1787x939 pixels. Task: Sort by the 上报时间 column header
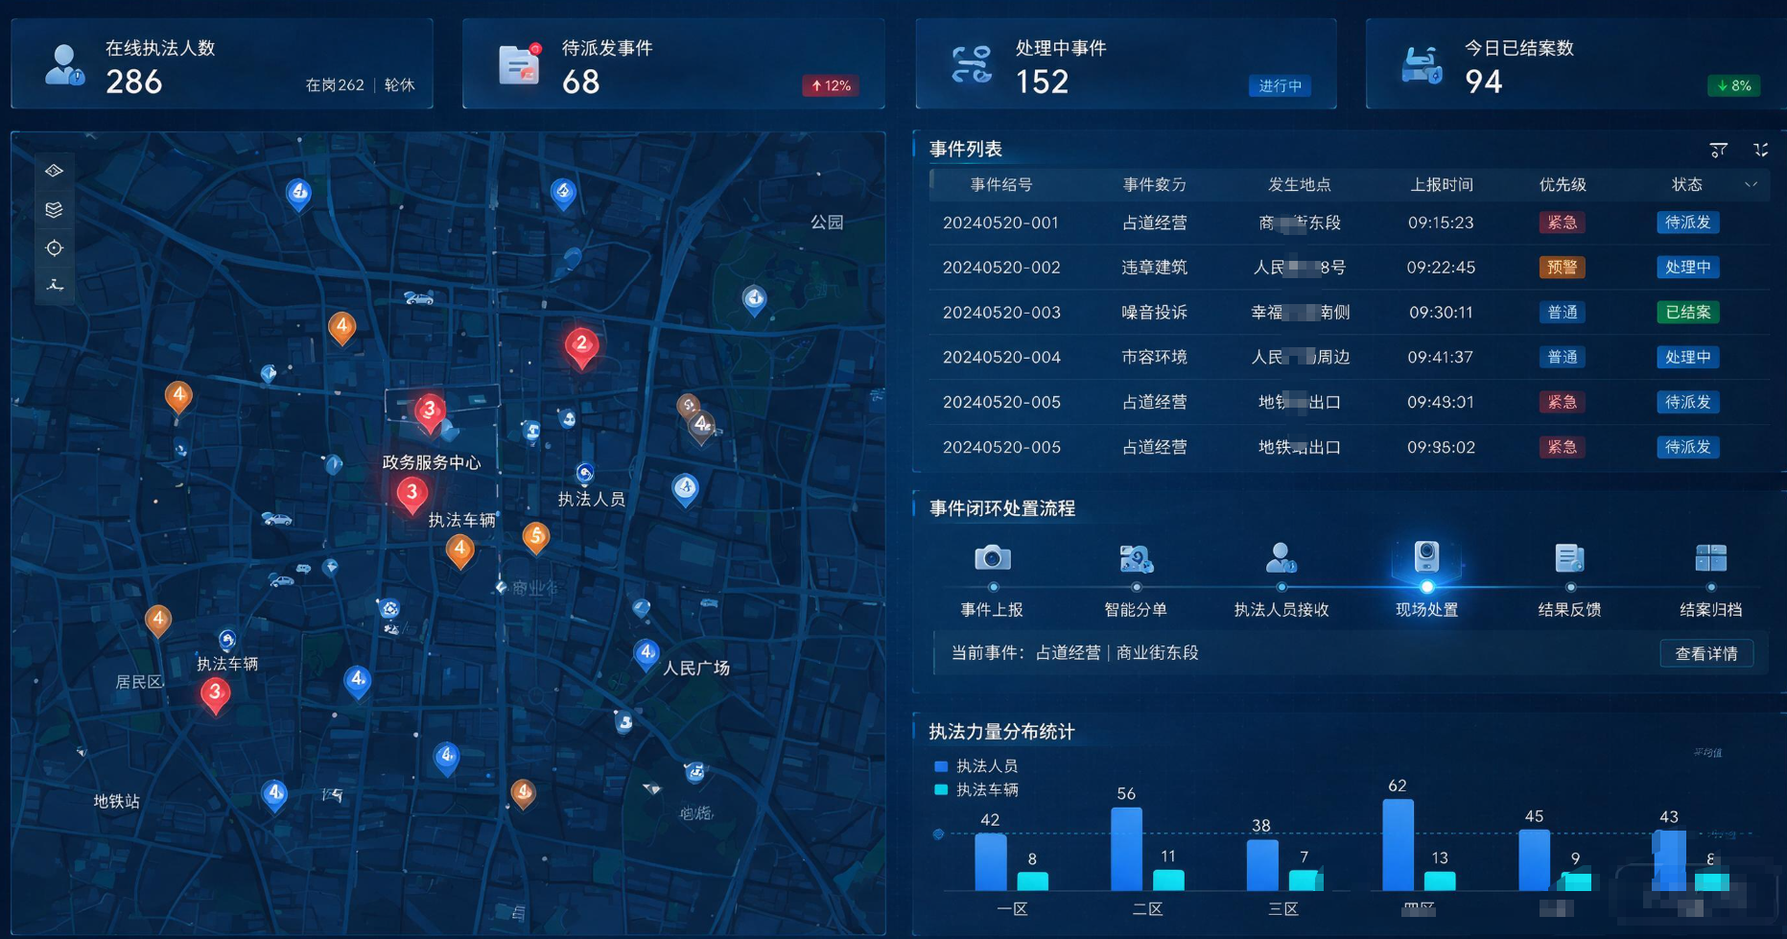tap(1441, 184)
